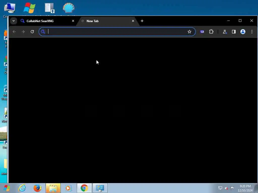258x193 pixels.
Task: Open the purple extension icon
Action: (202, 32)
